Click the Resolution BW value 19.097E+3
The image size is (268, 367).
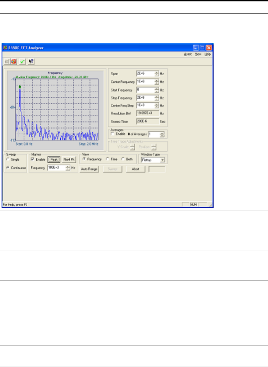[x=148, y=113]
